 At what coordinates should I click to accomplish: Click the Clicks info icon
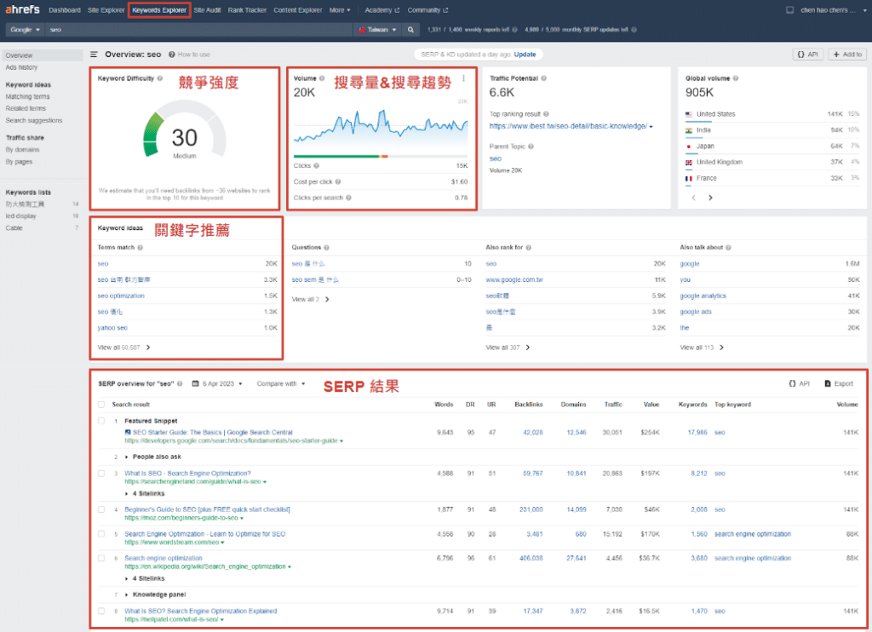pos(317,166)
